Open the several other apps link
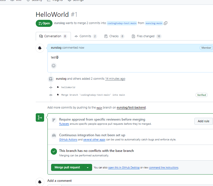The image size is (213, 186). 94,140
